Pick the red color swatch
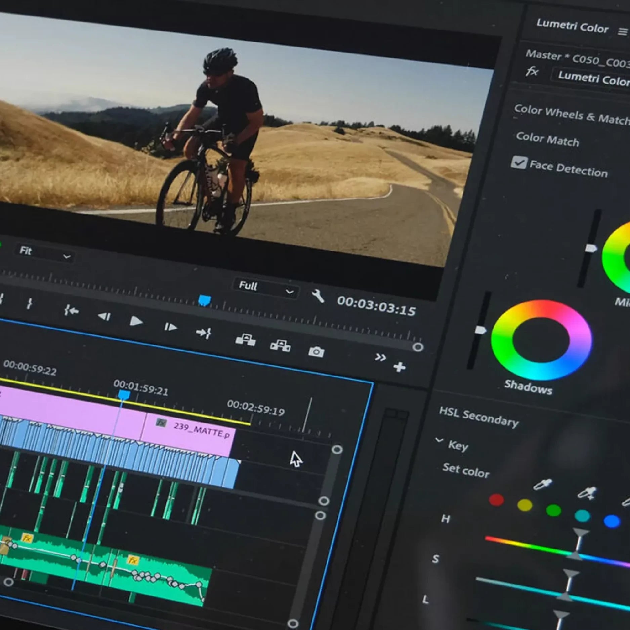Viewport: 630px width, 630px height. 496,500
